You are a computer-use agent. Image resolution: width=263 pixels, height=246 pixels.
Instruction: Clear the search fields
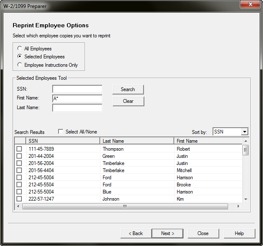pos(128,101)
